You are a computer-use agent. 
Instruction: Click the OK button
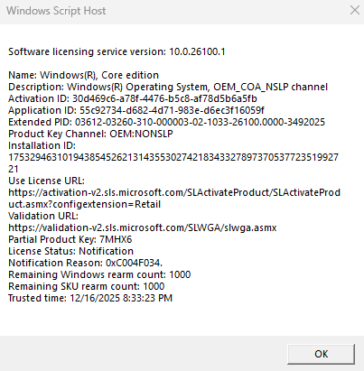tap(321, 354)
